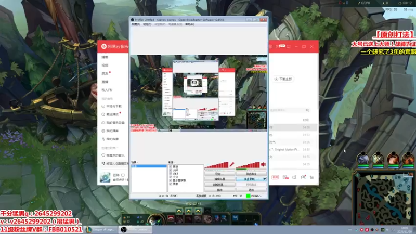416x234 pixels.
Task: Open 私人FM in NetEase Music sidebar
Action: (x=107, y=90)
